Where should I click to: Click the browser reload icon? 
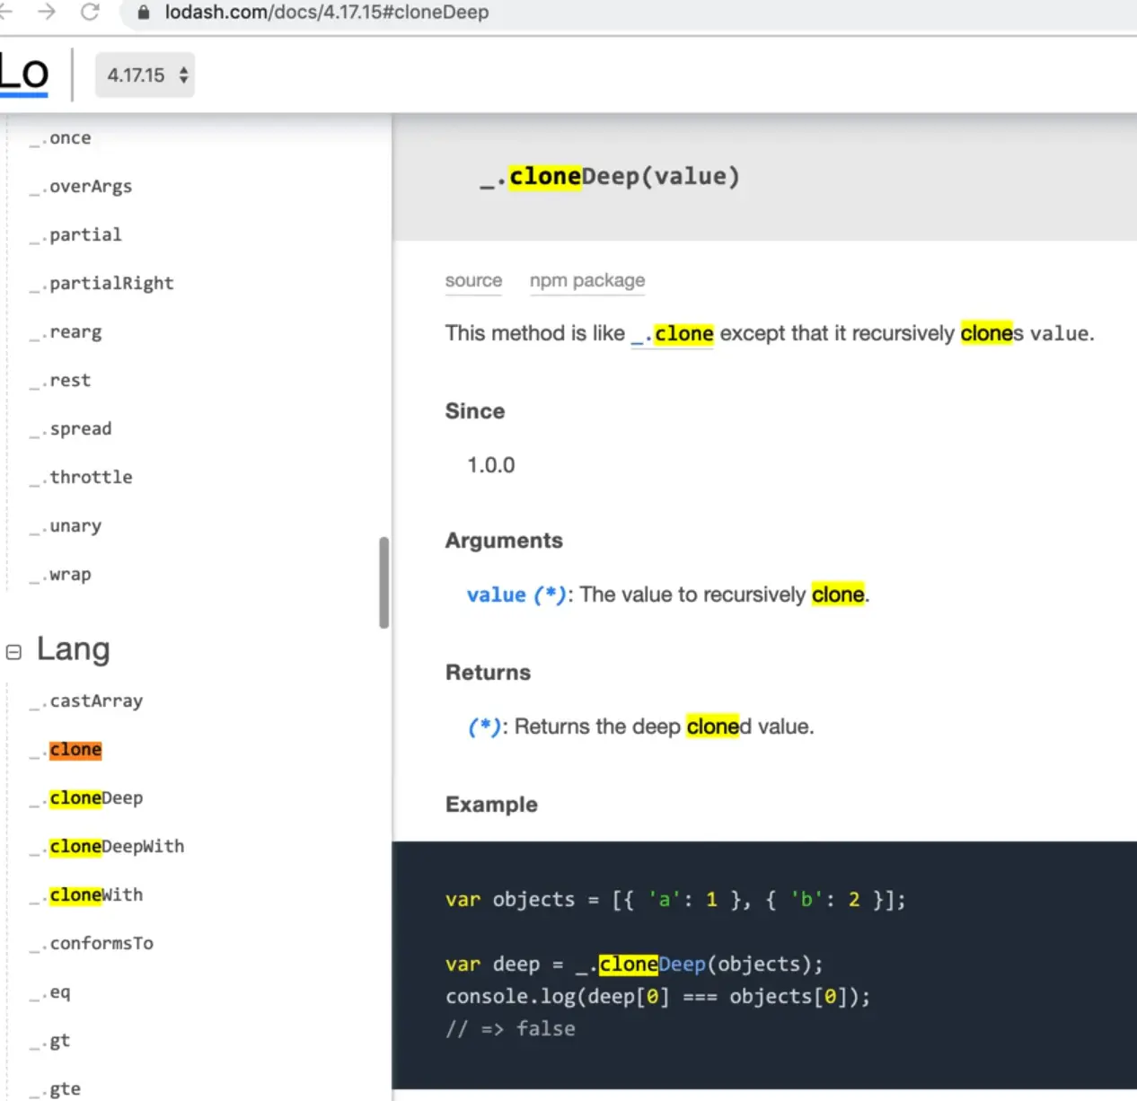point(90,12)
